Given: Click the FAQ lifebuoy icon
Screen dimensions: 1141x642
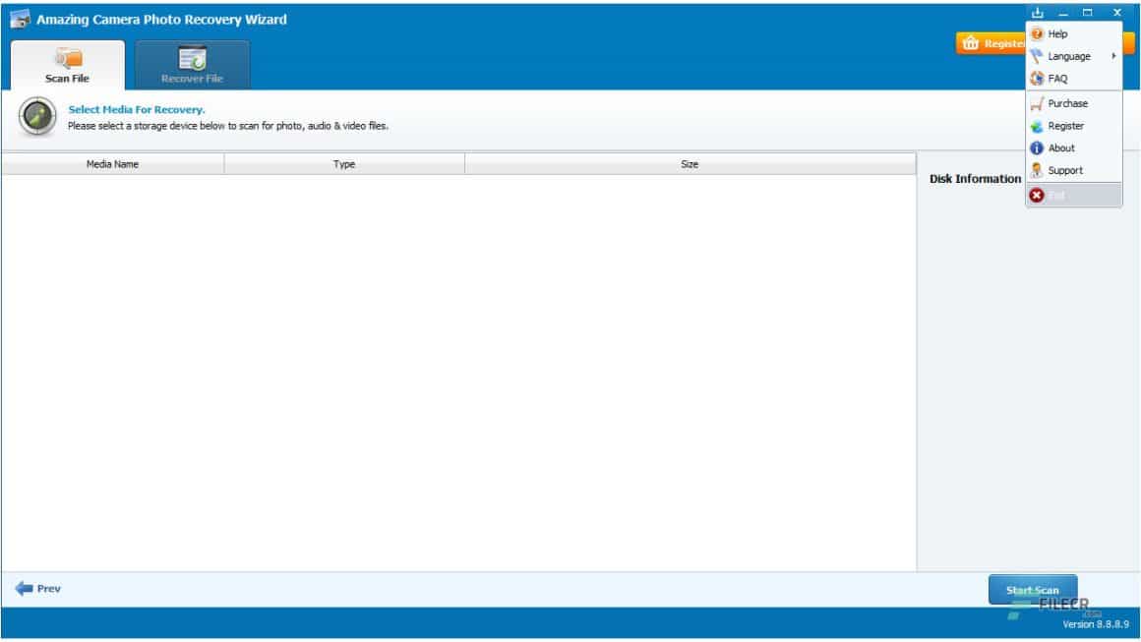Looking at the screenshot, I should [1037, 79].
